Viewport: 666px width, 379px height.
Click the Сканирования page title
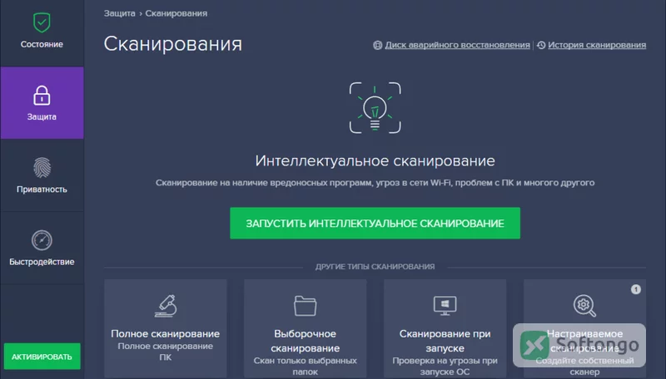(173, 44)
